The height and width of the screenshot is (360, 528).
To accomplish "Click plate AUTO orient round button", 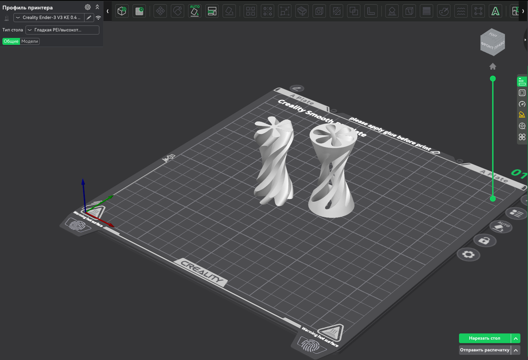I will pos(501,227).
